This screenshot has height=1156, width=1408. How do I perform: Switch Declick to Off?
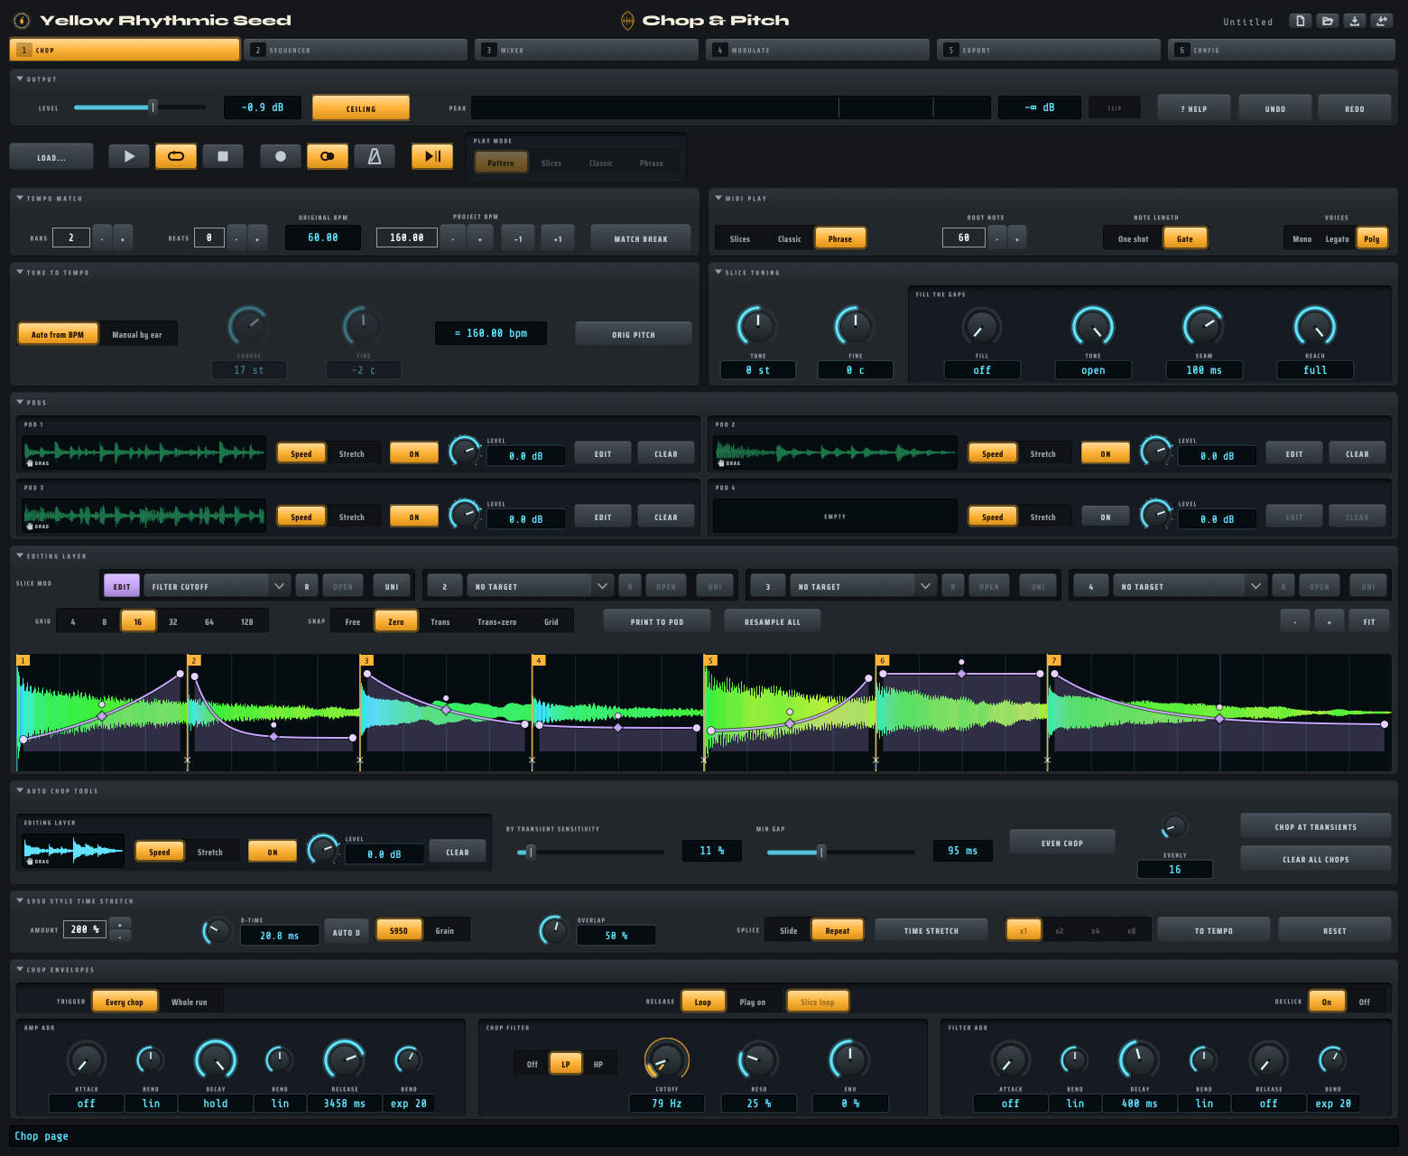[x=1364, y=1002]
